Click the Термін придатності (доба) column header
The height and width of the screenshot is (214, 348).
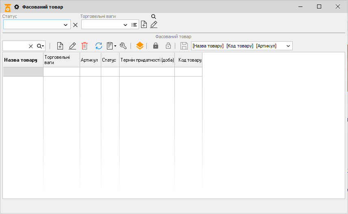(x=147, y=60)
